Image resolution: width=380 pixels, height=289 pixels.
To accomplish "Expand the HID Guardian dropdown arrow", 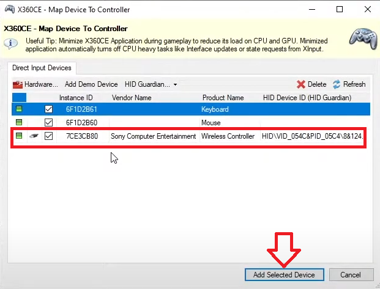I will 175,85.
